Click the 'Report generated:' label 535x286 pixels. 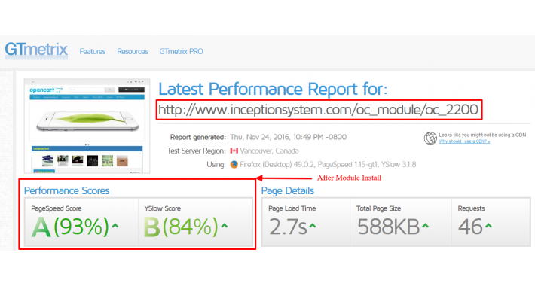(198, 137)
